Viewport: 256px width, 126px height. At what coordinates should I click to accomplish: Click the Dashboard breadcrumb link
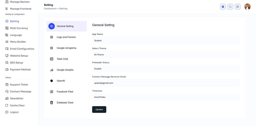click(50, 9)
